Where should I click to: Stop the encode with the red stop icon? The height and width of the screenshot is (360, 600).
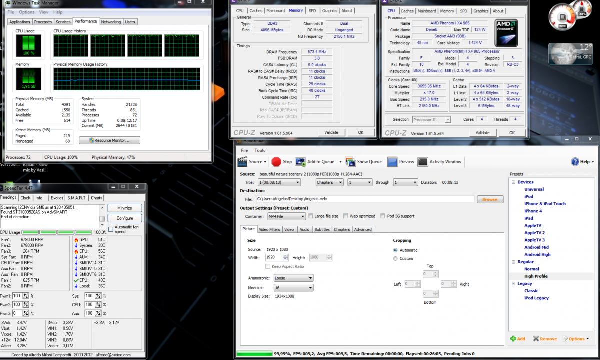point(276,161)
